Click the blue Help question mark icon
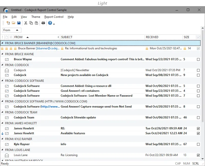The height and width of the screenshot is (166, 205). (x=50, y=23)
